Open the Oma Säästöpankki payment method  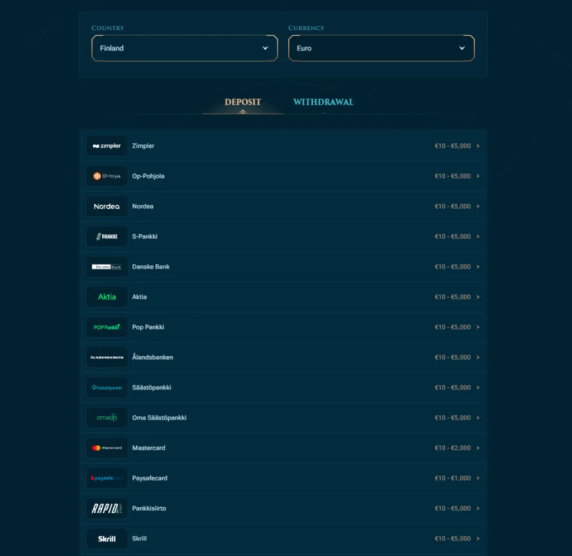[159, 418]
